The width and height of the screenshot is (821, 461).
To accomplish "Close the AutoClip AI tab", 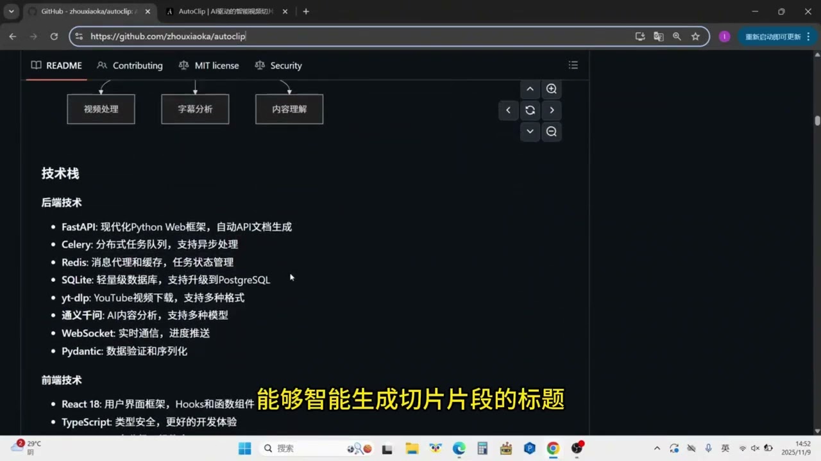I will click(285, 12).
